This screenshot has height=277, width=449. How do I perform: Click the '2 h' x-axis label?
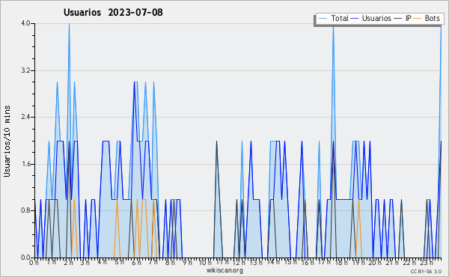pos(68,263)
